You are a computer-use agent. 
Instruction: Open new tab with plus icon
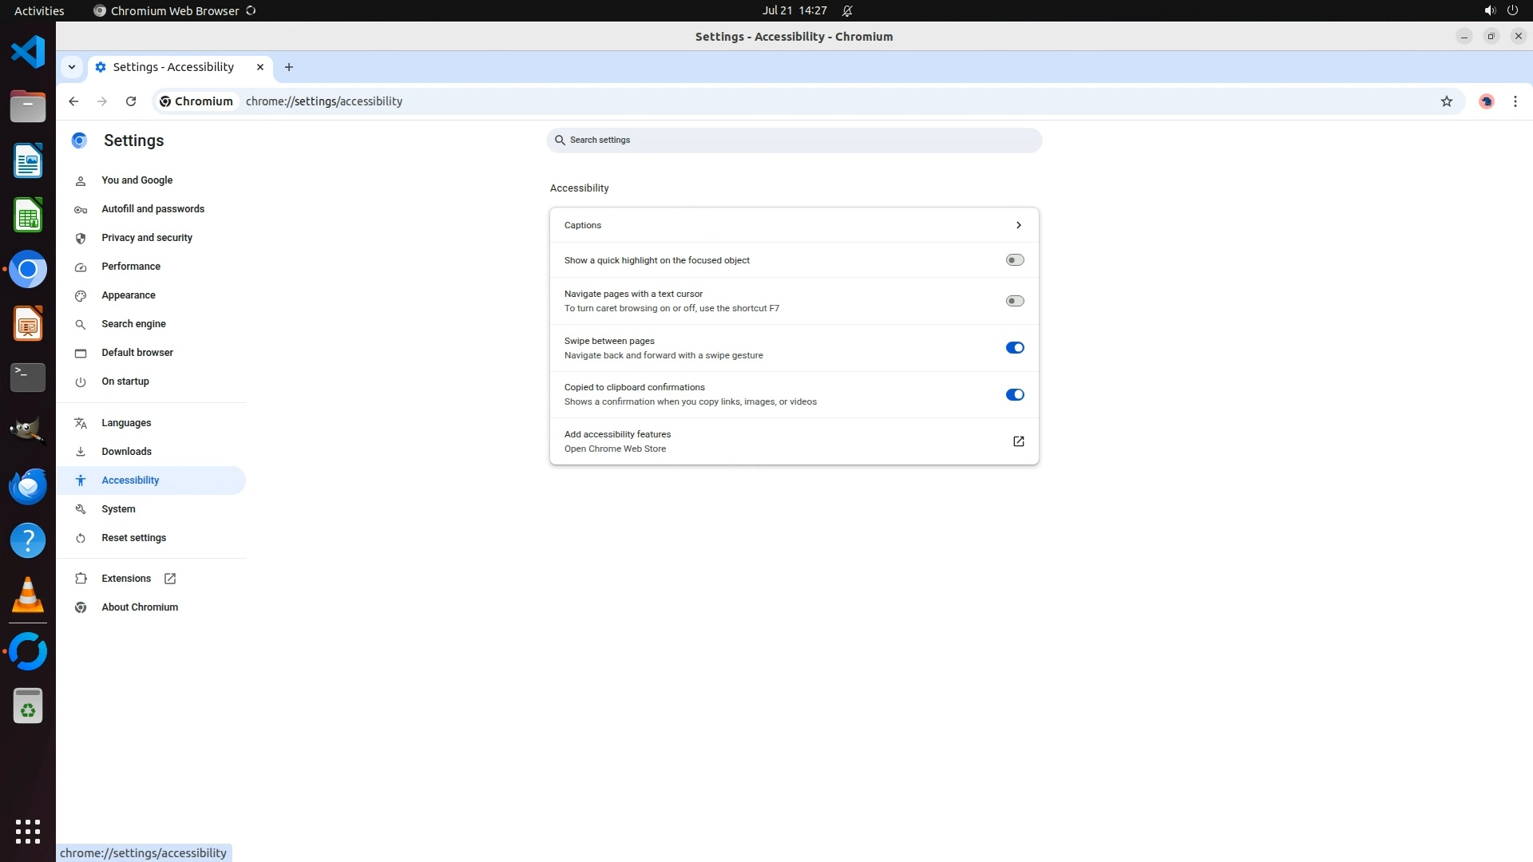point(289,67)
